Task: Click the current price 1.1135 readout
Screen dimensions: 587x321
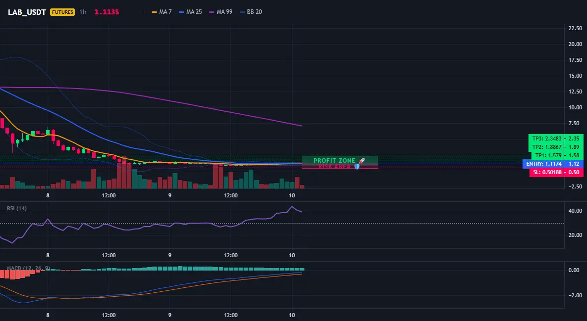Action: (x=107, y=12)
